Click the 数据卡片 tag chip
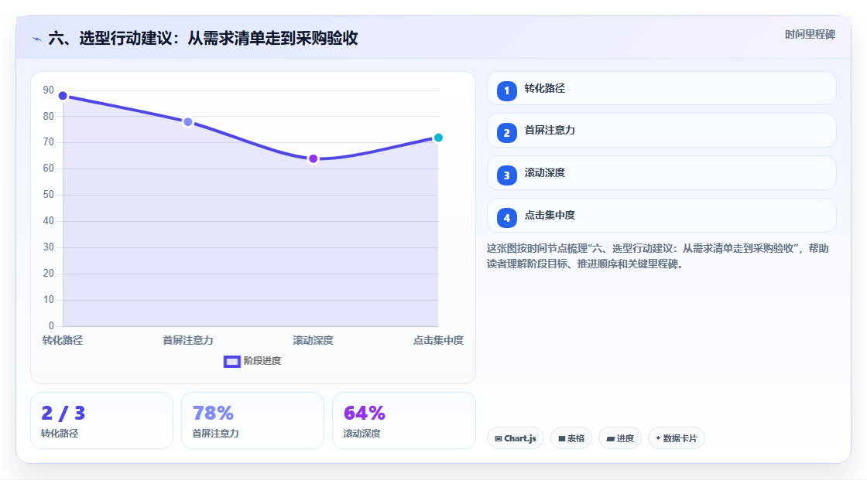 pyautogui.click(x=677, y=438)
